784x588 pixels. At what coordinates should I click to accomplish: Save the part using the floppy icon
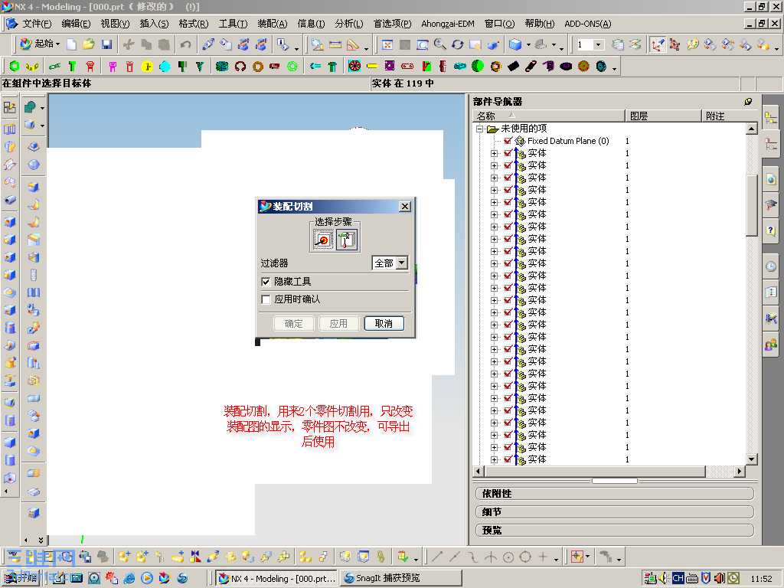pos(106,44)
